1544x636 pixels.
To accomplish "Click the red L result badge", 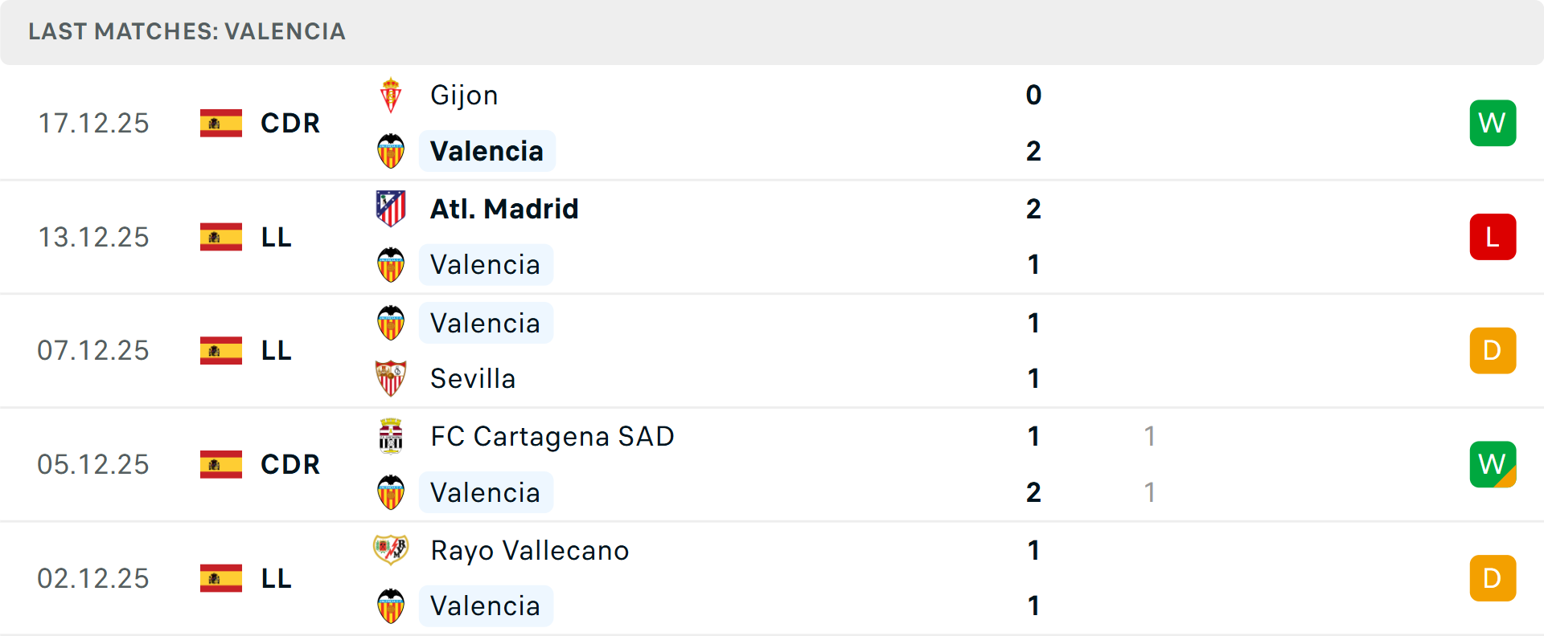I will [1493, 237].
